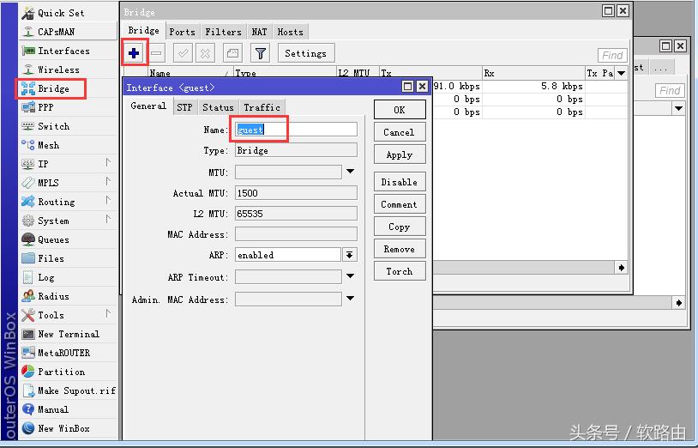Open the Traffic tab in interface dialog
698x448 pixels.
coord(262,107)
